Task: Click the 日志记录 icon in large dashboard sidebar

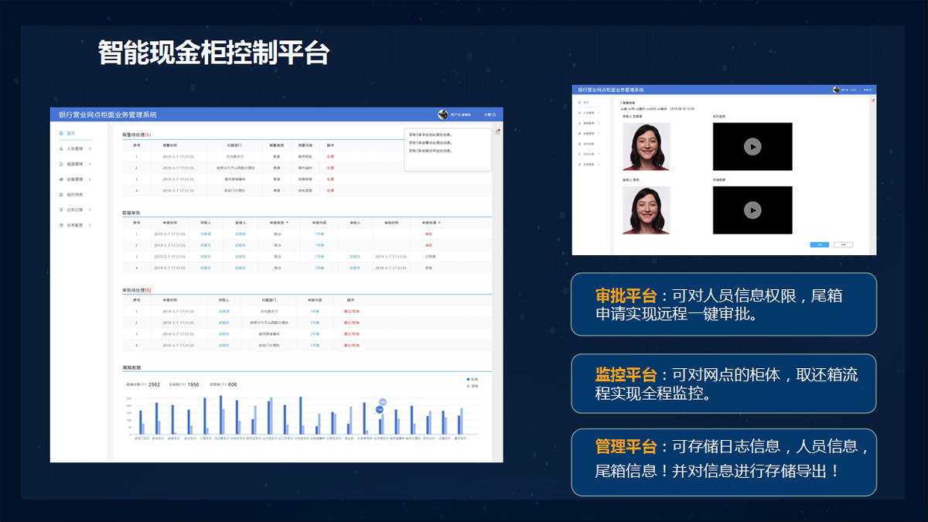Action: [x=61, y=210]
